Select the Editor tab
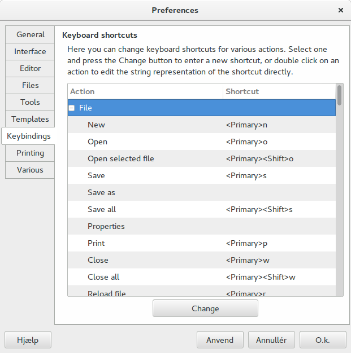The image size is (351, 353). click(x=30, y=68)
